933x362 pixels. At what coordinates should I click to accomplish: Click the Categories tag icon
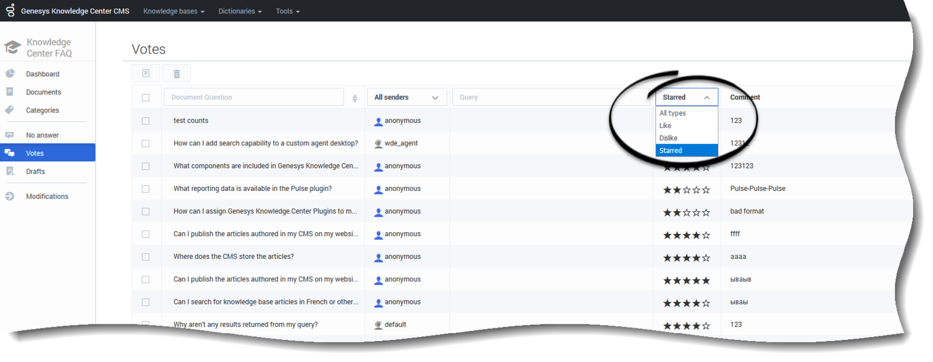pyautogui.click(x=10, y=109)
